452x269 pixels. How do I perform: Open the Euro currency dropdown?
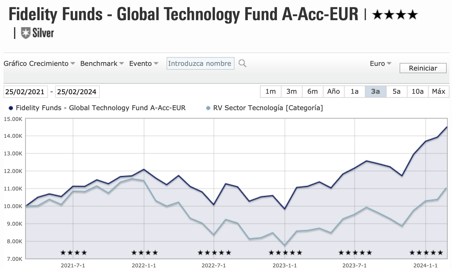380,63
